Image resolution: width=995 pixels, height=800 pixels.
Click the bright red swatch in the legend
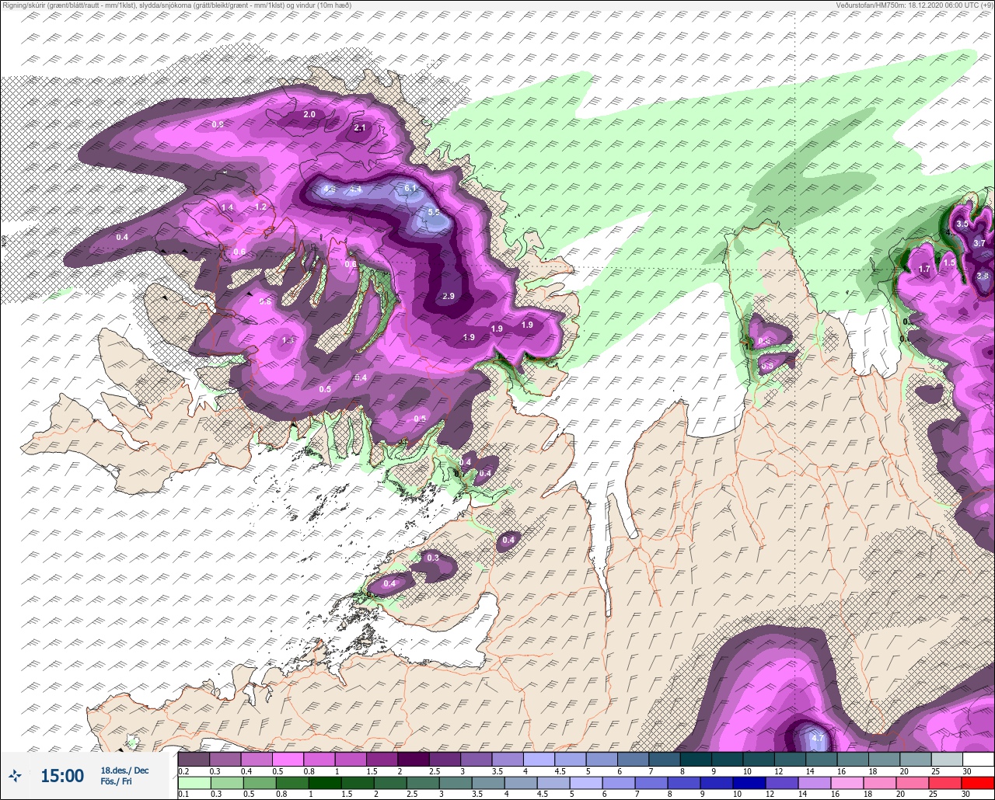click(x=979, y=782)
